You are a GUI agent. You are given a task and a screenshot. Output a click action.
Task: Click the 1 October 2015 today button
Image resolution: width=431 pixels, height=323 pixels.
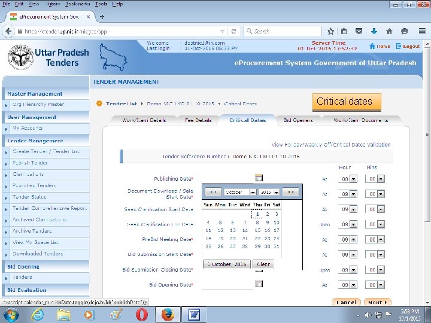227,264
